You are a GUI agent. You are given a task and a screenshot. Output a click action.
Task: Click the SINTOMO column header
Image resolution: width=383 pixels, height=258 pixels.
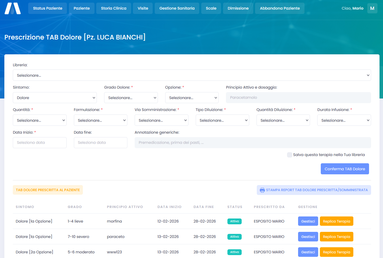(25, 207)
